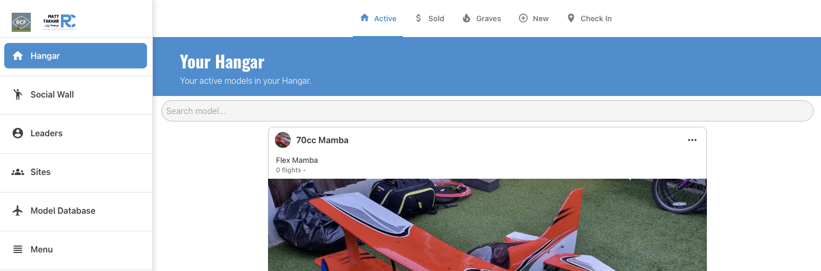Click the Mamba airplane photo
821x271 pixels.
pyautogui.click(x=487, y=225)
